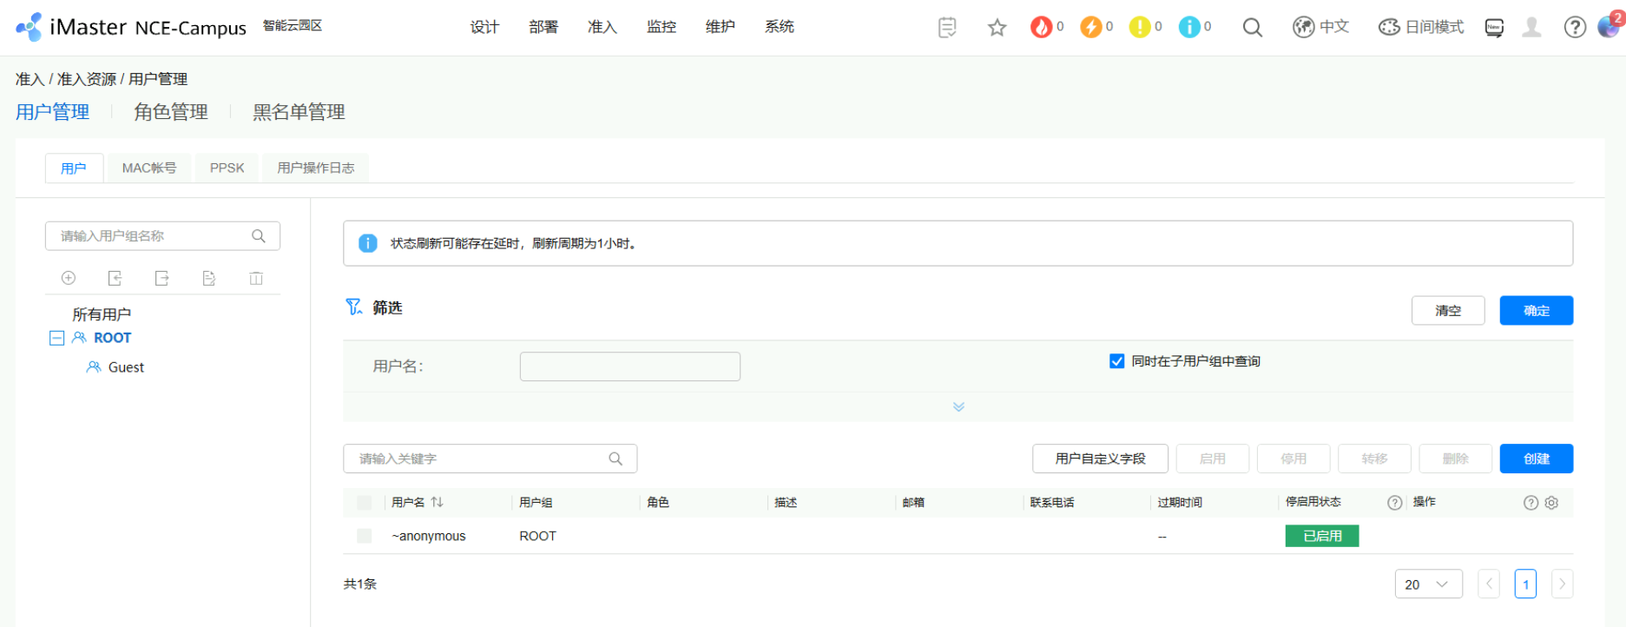Click the blue 创建 button

click(x=1536, y=459)
